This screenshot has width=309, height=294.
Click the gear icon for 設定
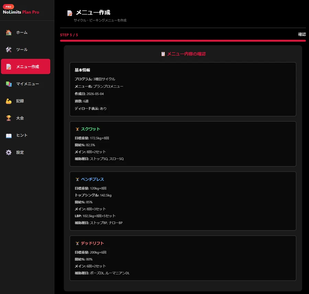[x=9, y=152]
